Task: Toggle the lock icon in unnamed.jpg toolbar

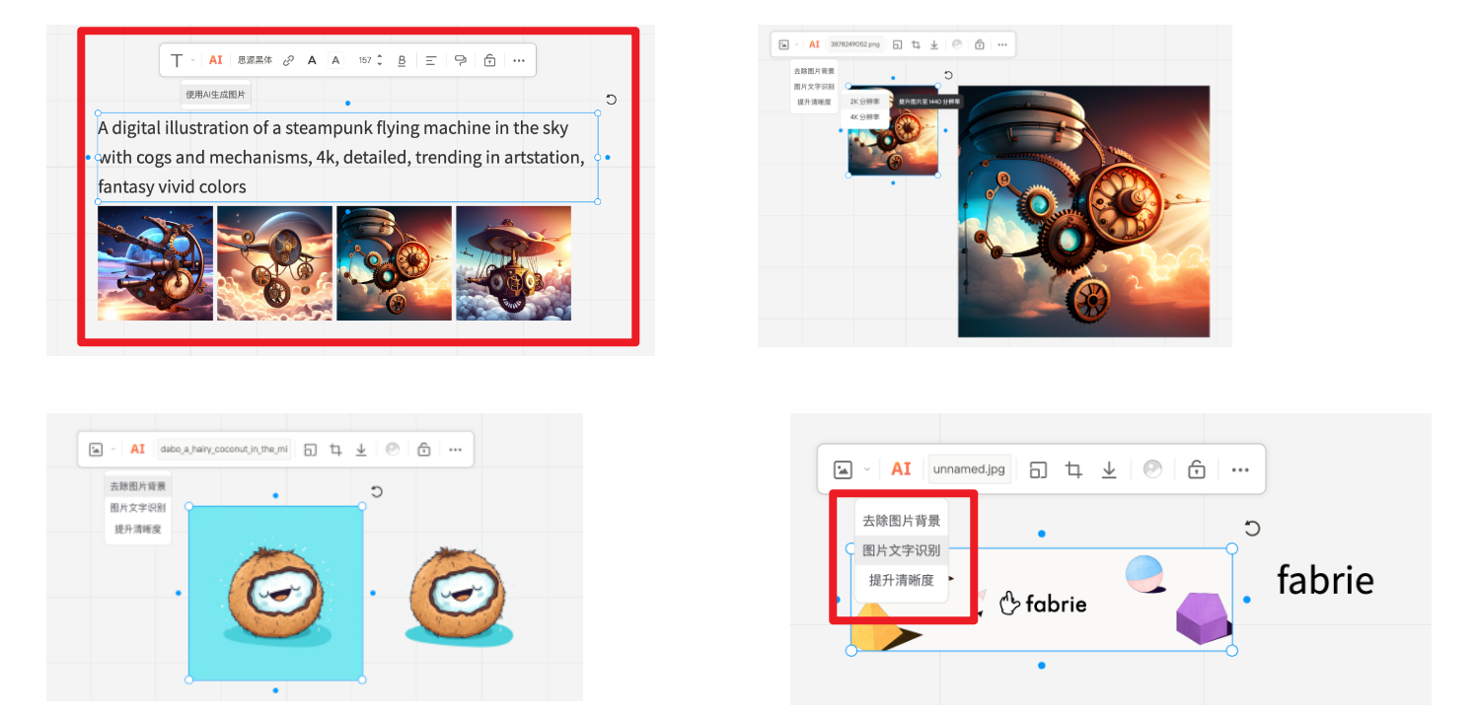Action: point(1196,469)
